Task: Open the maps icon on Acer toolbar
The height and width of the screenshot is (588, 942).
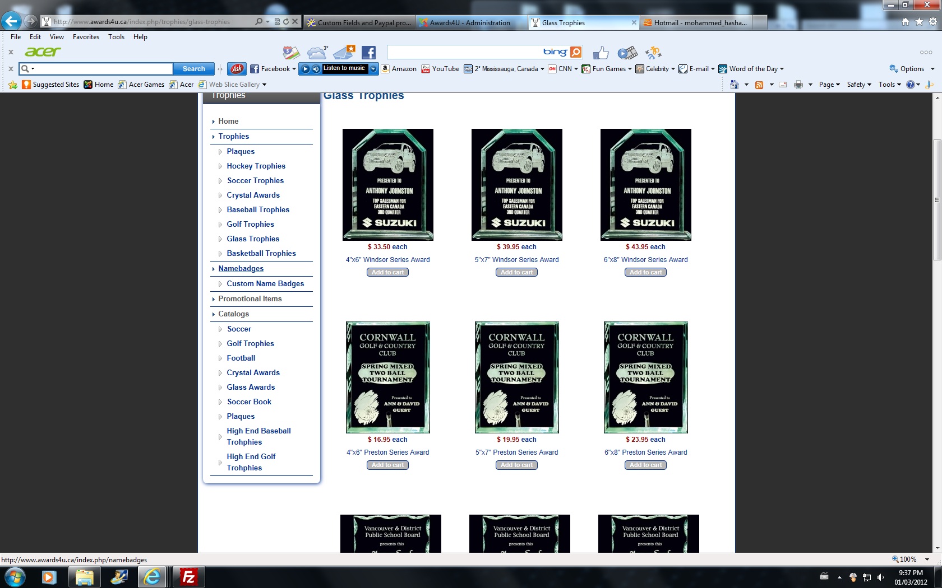Action: (x=291, y=53)
